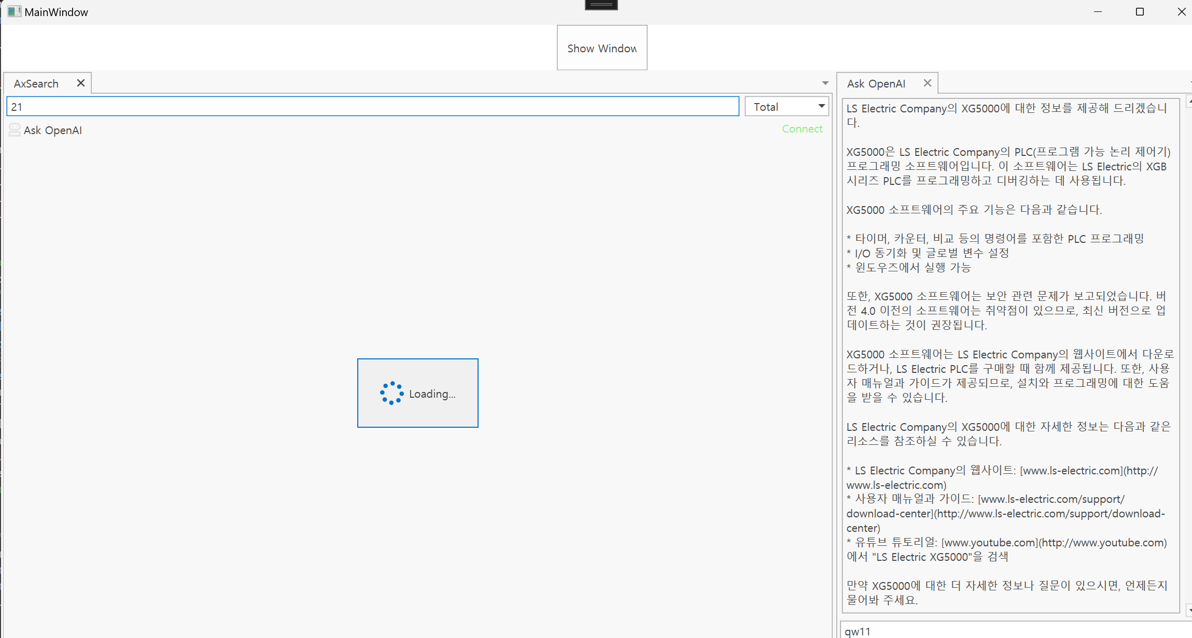Close the MainWindow application
Viewport: 1192px width, 638px height.
[1181, 11]
